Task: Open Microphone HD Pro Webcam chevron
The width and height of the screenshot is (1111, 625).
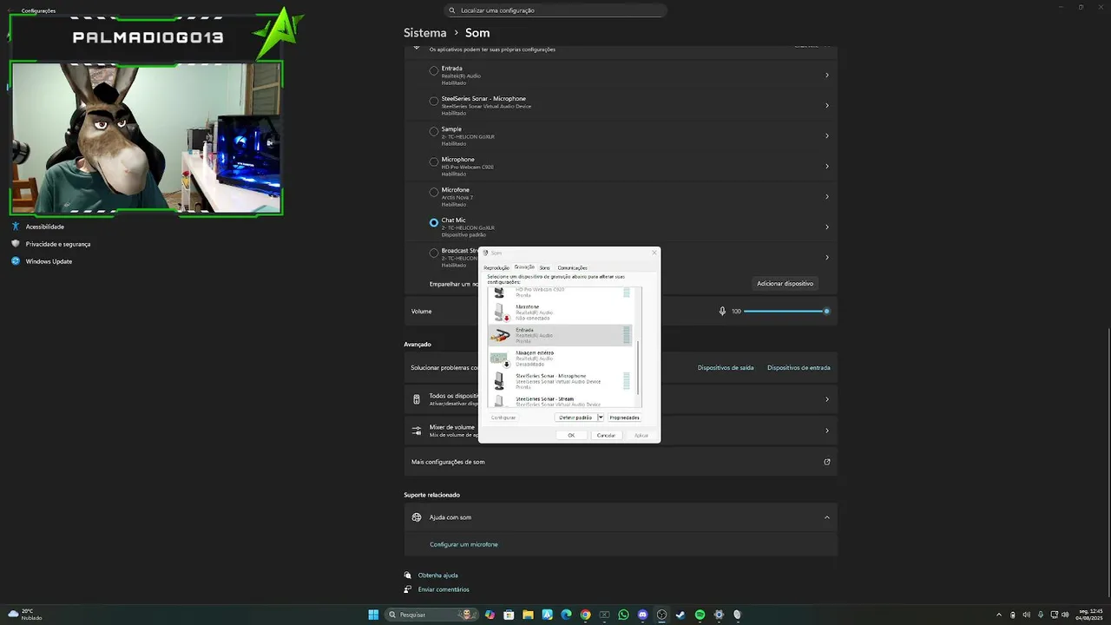Action: tap(826, 166)
